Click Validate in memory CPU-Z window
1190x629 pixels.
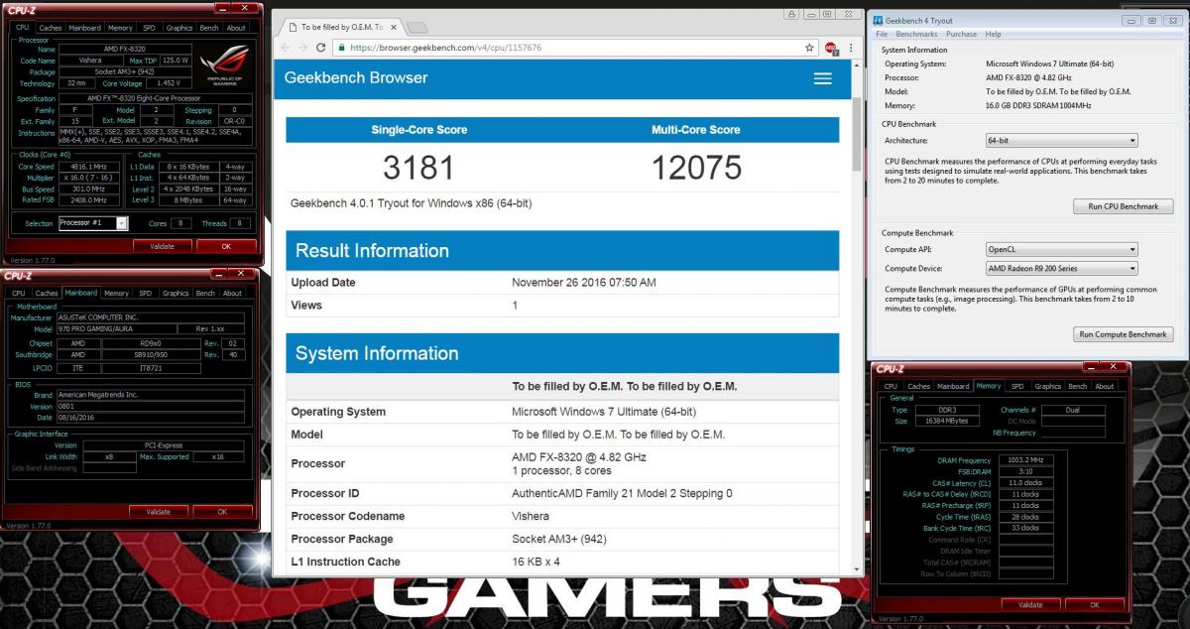coord(1030,604)
